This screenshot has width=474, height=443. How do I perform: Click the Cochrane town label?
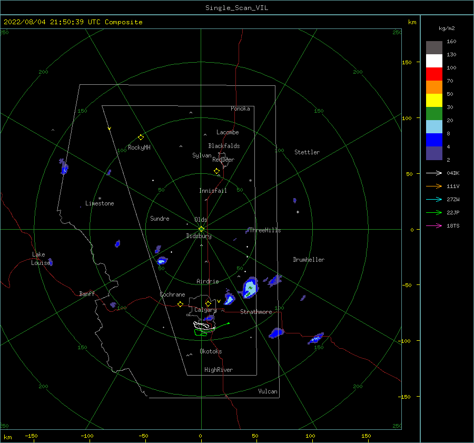pyautogui.click(x=172, y=294)
